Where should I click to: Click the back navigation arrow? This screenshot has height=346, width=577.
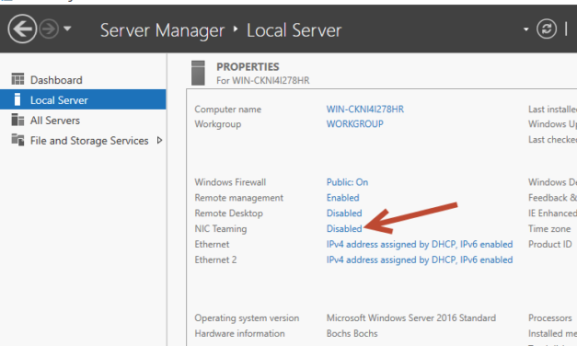[22, 29]
